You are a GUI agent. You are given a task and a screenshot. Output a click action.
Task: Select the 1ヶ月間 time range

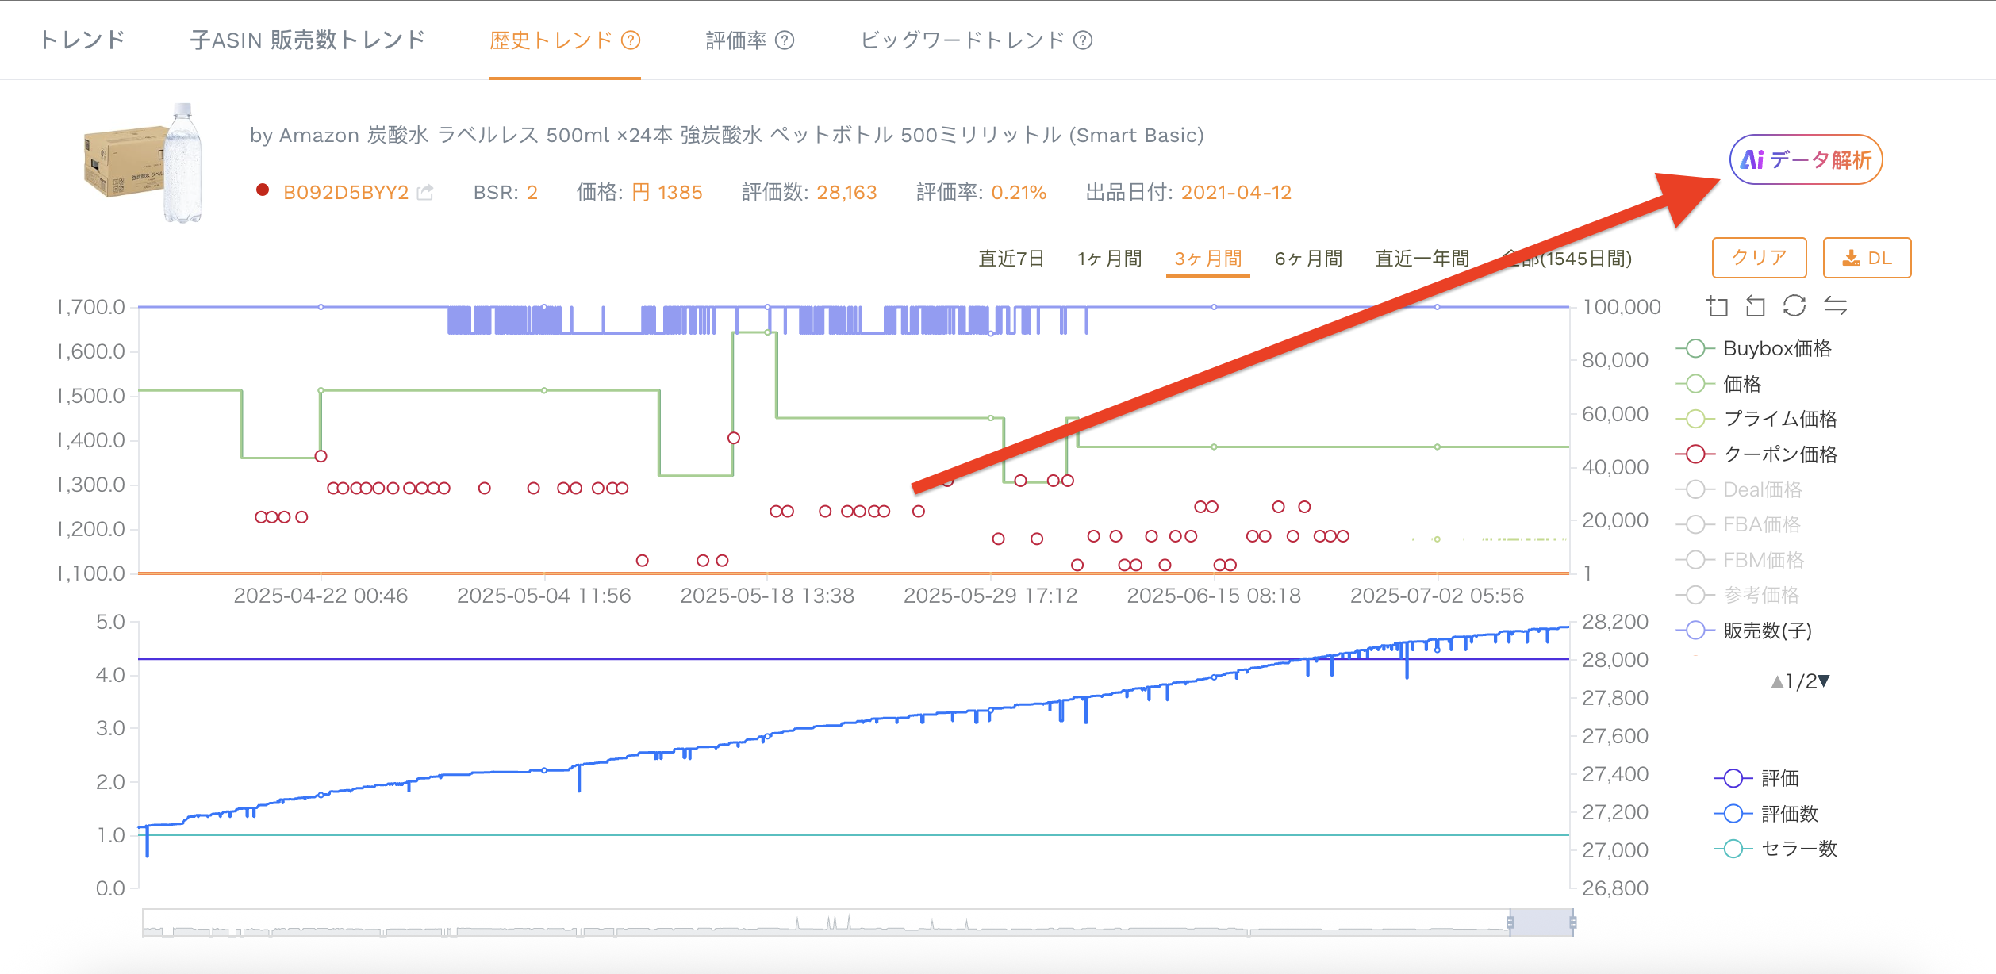point(1109,259)
